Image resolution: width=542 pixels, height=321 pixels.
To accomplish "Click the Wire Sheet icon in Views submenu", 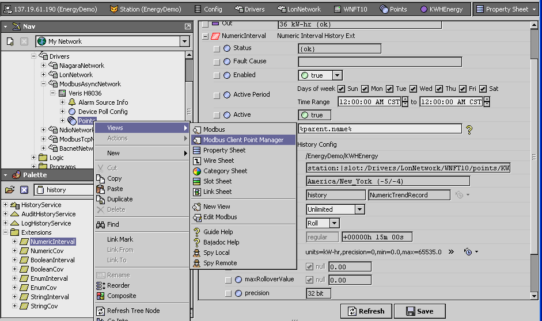I will [x=196, y=160].
